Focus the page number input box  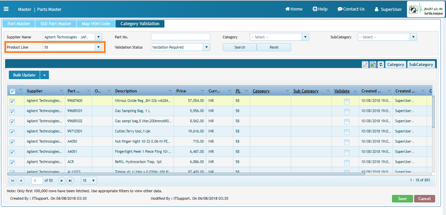tap(37, 181)
